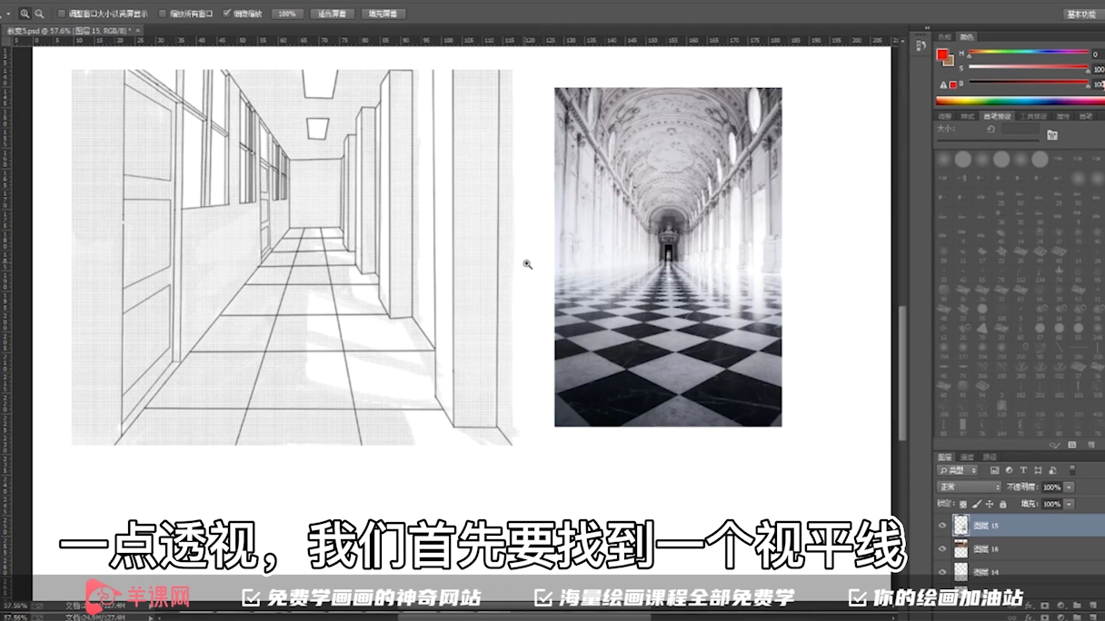Switch to the Channels tab

point(968,457)
